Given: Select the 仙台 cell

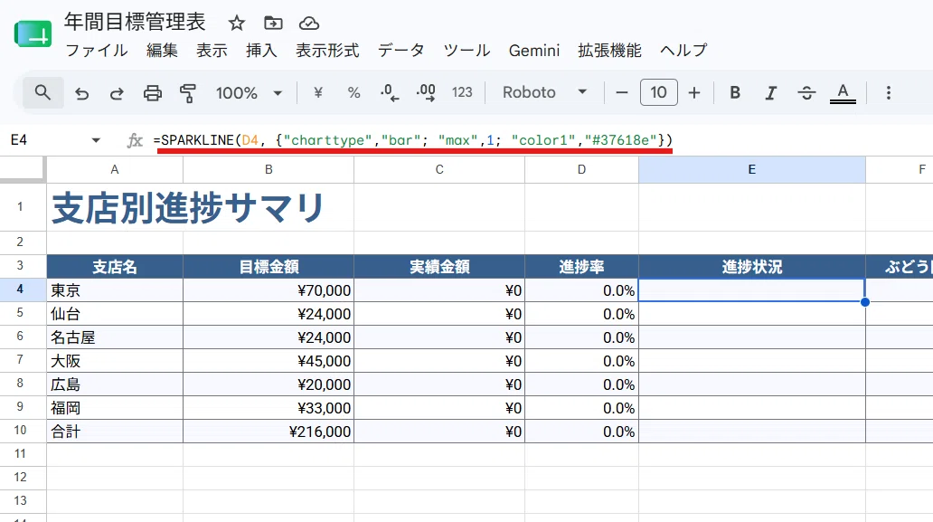Looking at the screenshot, I should [115, 314].
